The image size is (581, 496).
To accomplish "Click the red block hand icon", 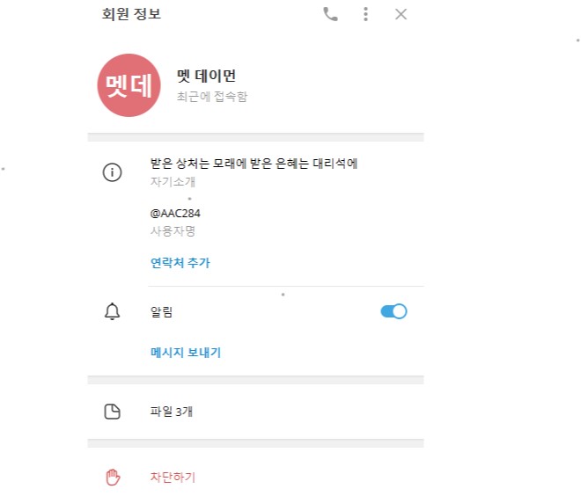I will [113, 478].
